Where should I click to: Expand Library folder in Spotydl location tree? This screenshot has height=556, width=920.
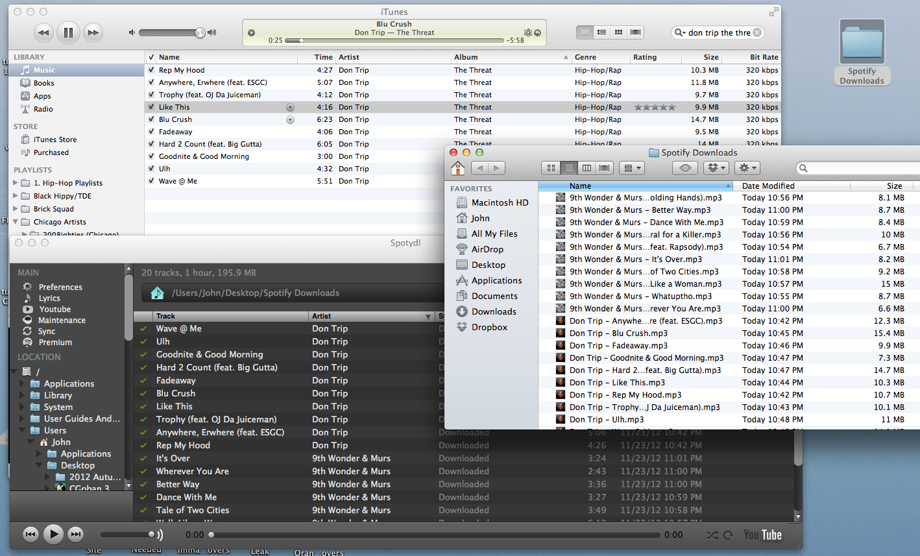[23, 395]
